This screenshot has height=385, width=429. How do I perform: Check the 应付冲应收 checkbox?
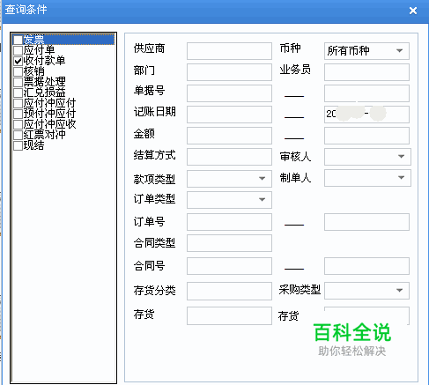(x=18, y=124)
